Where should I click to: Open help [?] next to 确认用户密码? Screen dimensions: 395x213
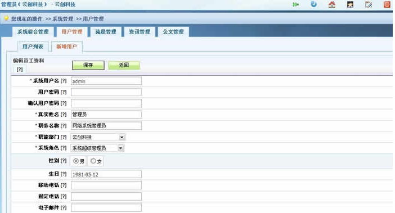click(x=64, y=103)
